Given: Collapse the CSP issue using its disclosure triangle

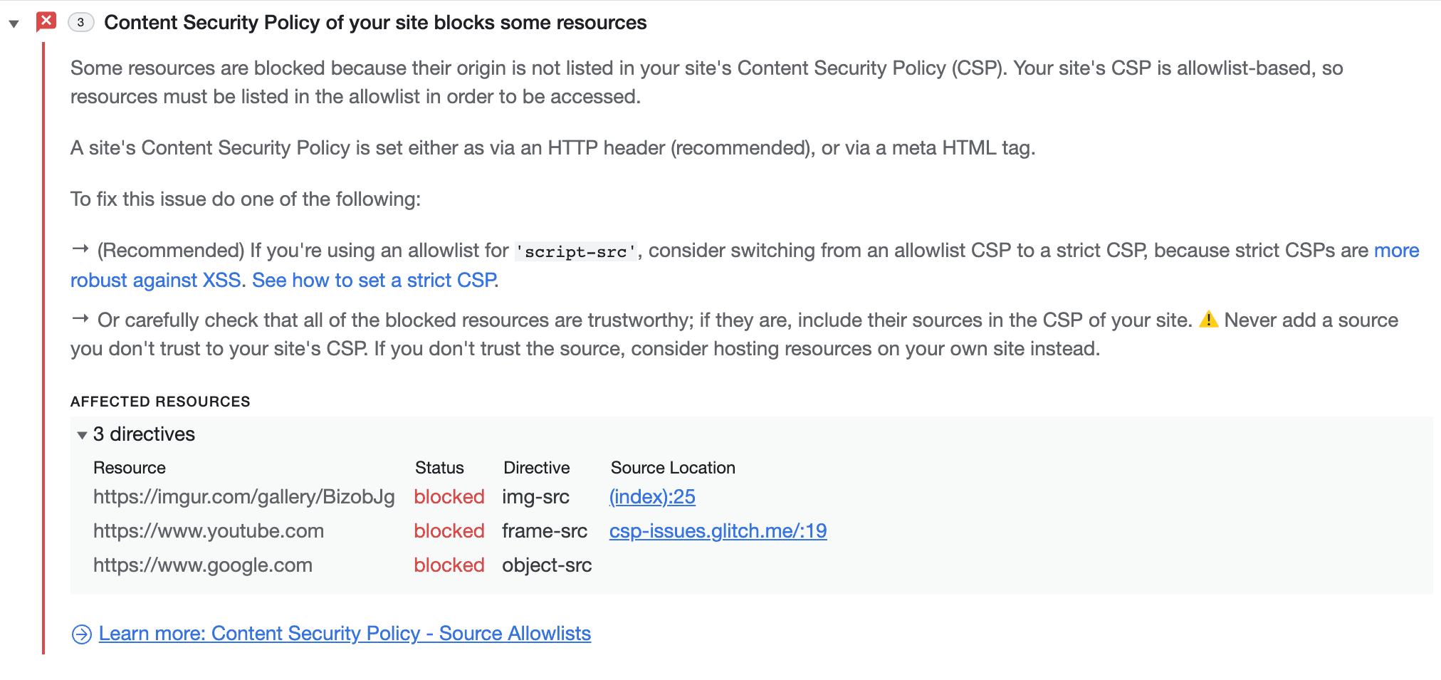Looking at the screenshot, I should coord(14,22).
